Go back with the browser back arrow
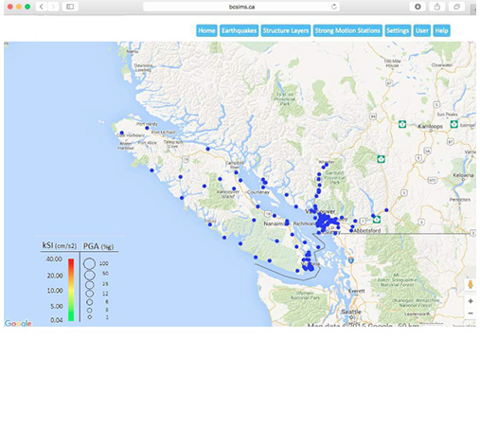The height and width of the screenshot is (447, 480). [x=42, y=7]
